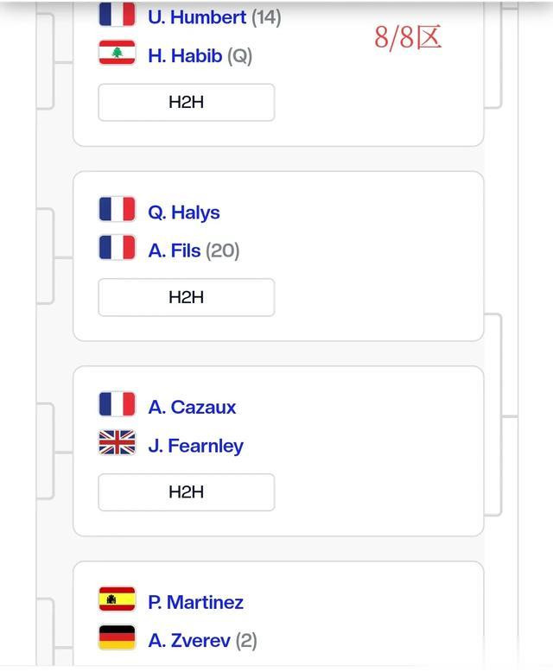Viewport: 553px width, 672px height.
Task: Click the Spanish flag beside P. Martinez
Action: point(117,599)
